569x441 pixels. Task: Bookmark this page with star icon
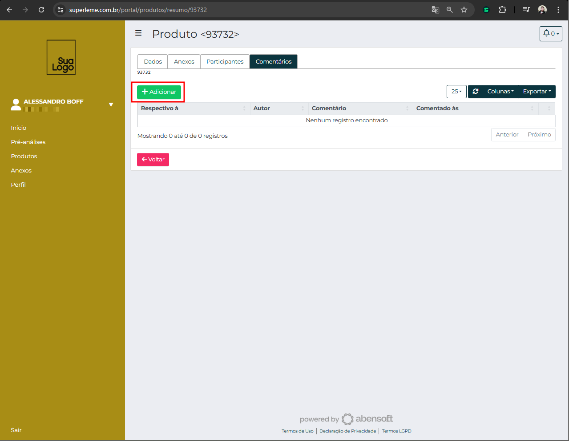pyautogui.click(x=464, y=10)
